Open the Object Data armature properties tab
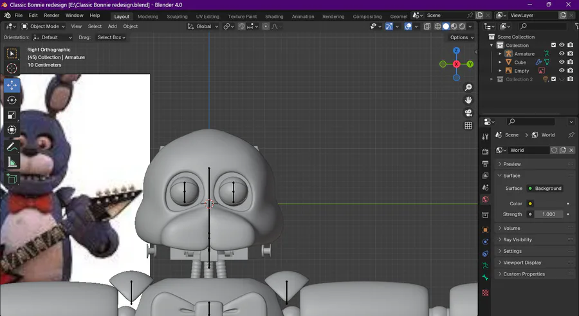This screenshot has height=316, width=579. 485,265
